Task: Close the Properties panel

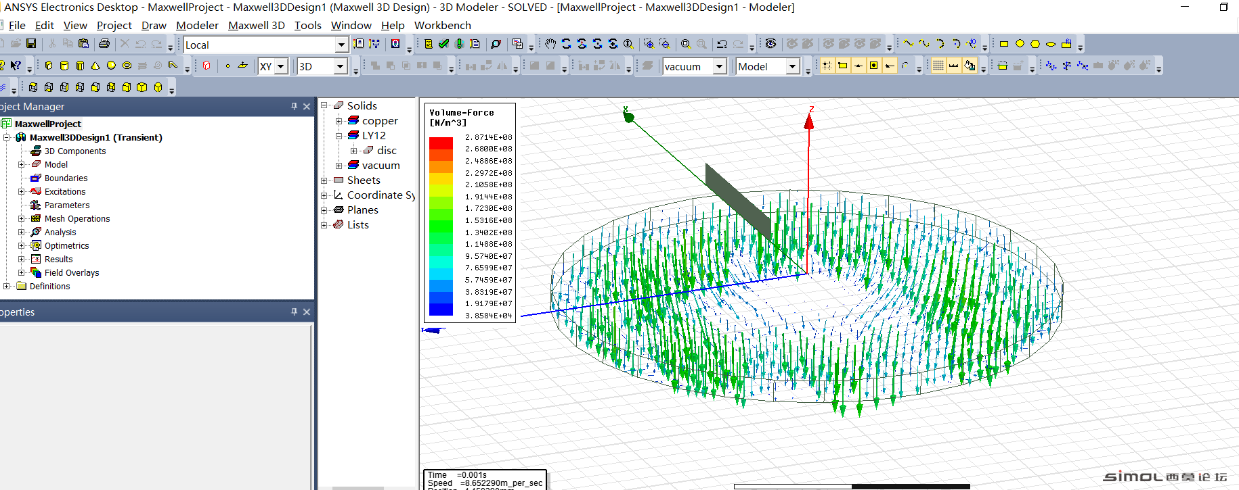Action: coord(307,312)
